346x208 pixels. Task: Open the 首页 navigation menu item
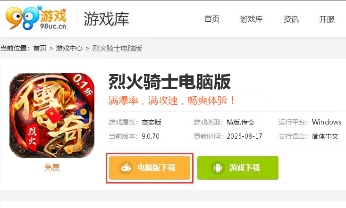coord(212,19)
